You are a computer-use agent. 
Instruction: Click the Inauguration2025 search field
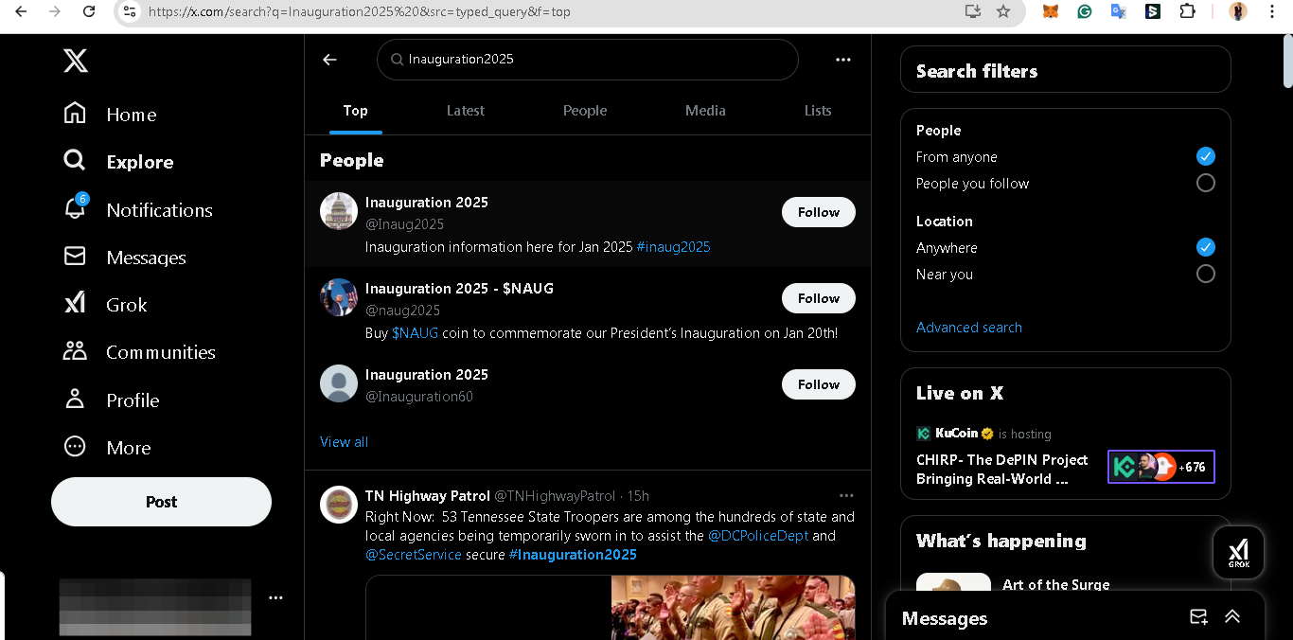coord(588,60)
